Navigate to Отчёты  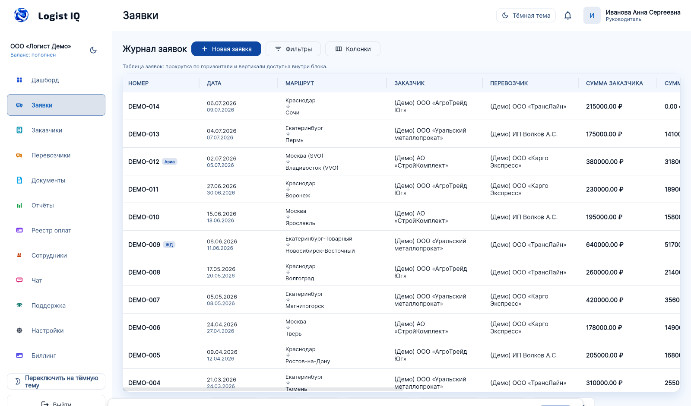[56, 205]
